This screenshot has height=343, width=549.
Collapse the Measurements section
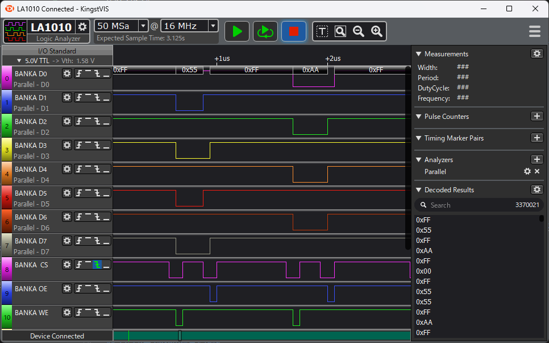click(x=419, y=54)
